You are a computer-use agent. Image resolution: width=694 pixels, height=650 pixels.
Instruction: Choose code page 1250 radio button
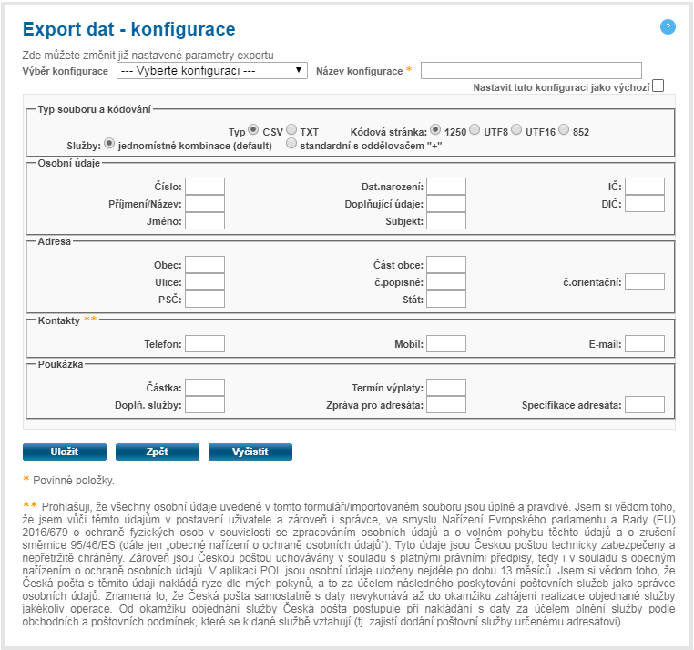click(436, 130)
